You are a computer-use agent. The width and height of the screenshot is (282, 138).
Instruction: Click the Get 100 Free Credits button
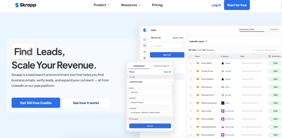click(x=36, y=103)
